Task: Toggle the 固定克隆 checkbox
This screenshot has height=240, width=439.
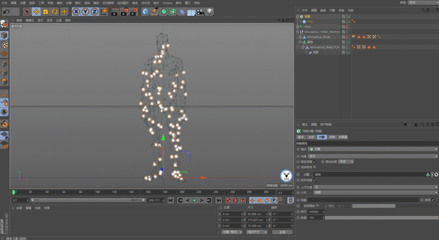Action: (315, 162)
